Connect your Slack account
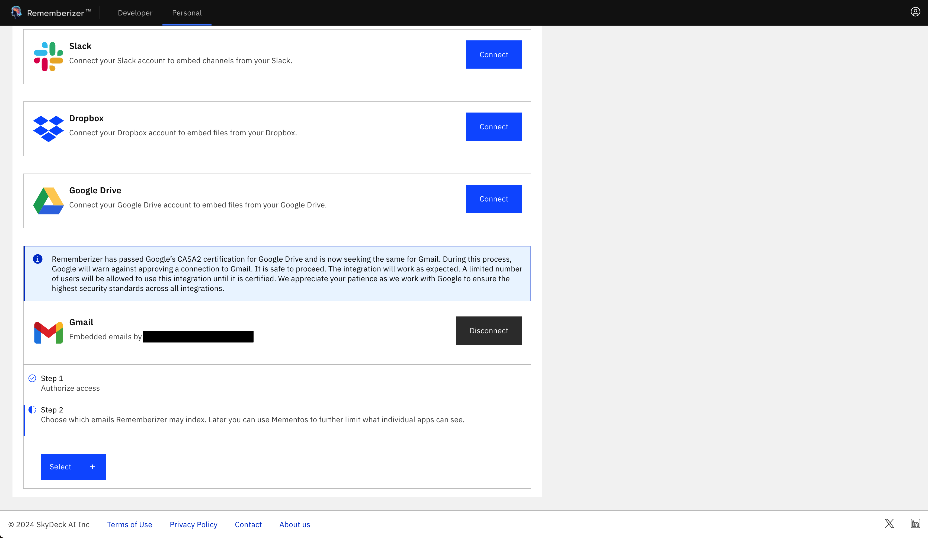Image resolution: width=928 pixels, height=538 pixels. tap(494, 54)
